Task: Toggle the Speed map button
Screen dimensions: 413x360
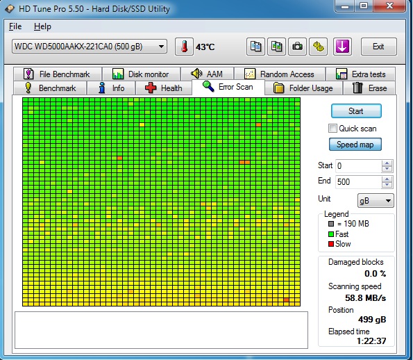Action: [x=355, y=145]
